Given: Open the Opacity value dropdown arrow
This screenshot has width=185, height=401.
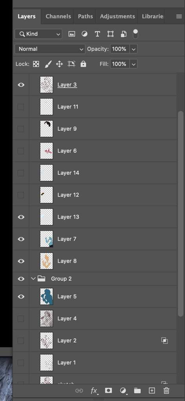Looking at the screenshot, I should (134, 49).
